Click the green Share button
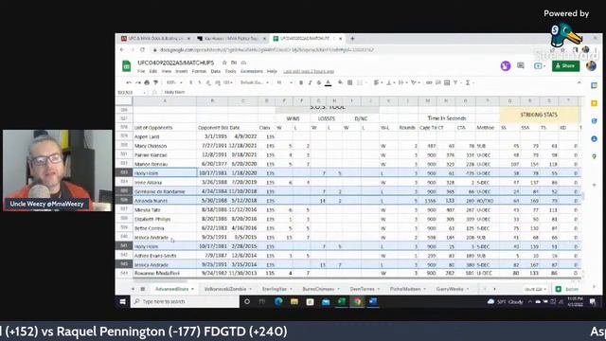Image resolution: width=606 pixels, height=341 pixels. [565, 66]
